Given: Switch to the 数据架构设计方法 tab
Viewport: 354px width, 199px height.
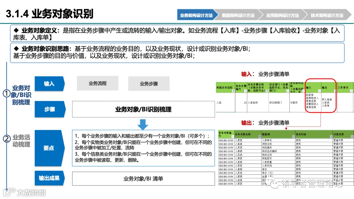Looking at the screenshot, I should point(238,15).
